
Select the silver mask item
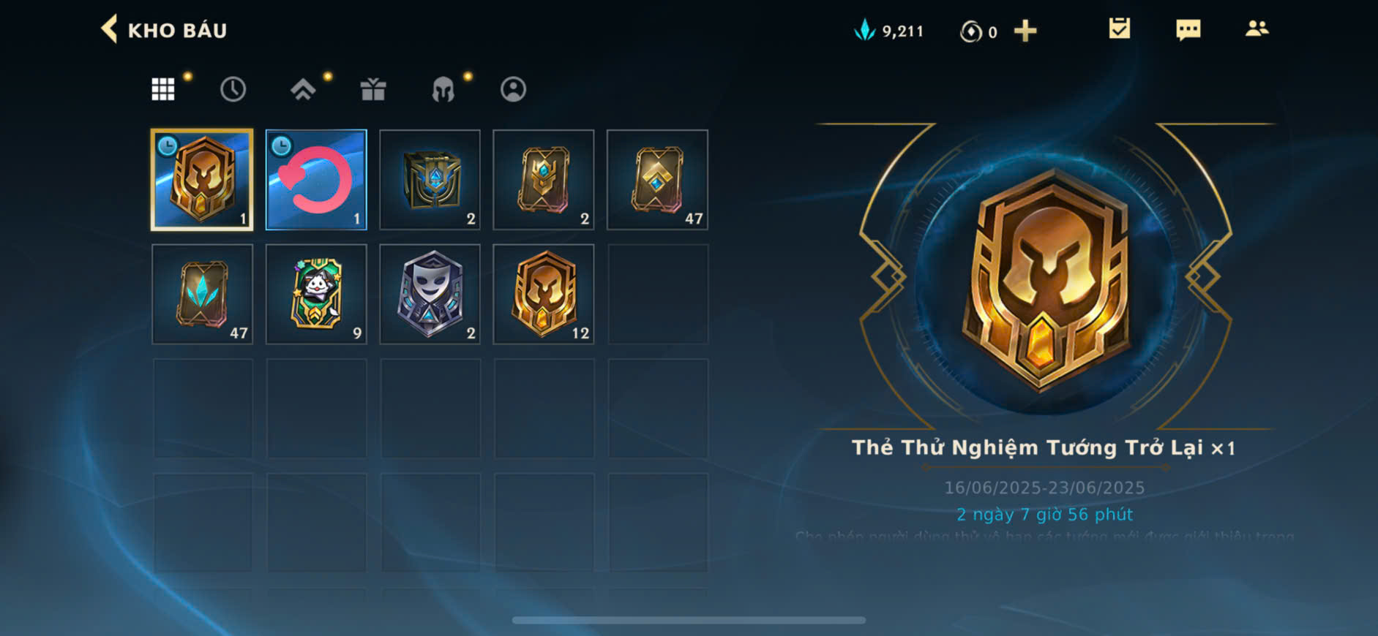[430, 294]
